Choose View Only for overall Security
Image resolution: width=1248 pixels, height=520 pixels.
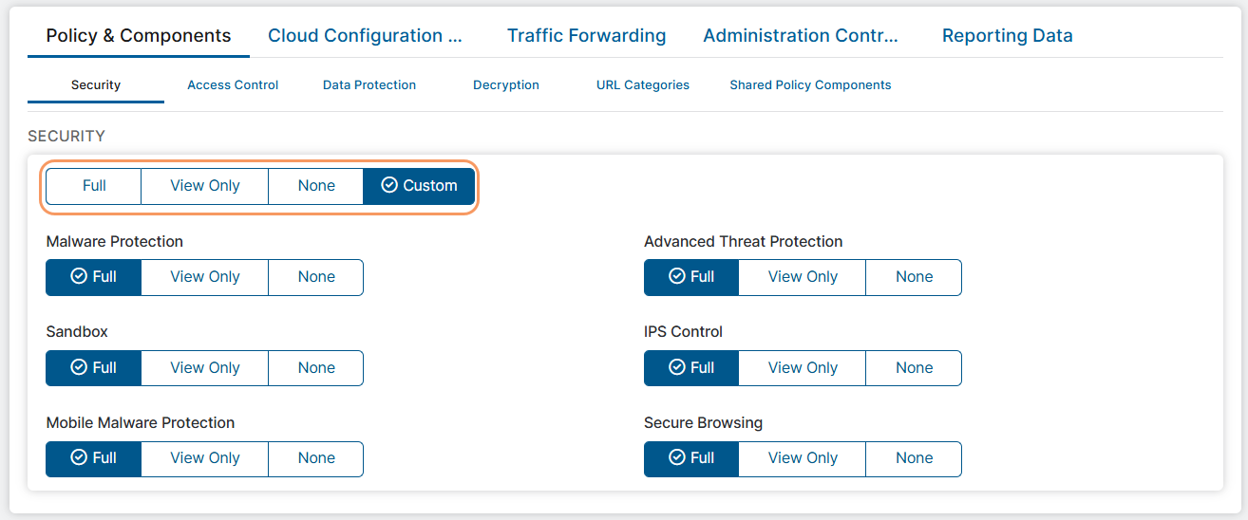coord(205,186)
